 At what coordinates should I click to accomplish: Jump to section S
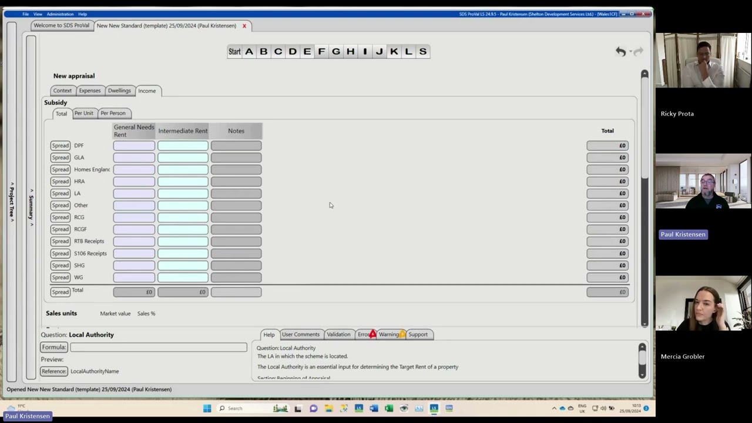tap(423, 52)
